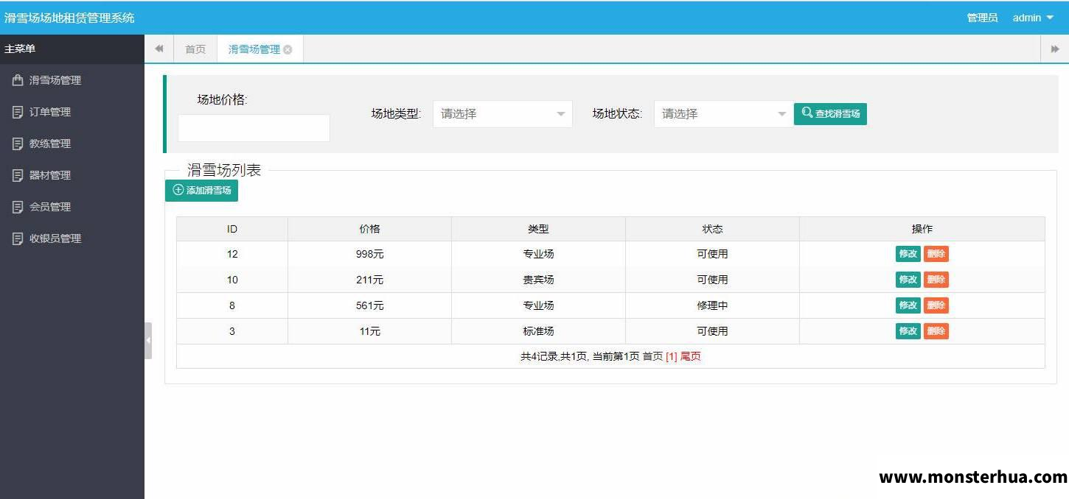
Task: Collapse the sidebar with its edge handle
Action: pyautogui.click(x=148, y=341)
